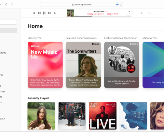Open the New Music Mix card

point(45,65)
